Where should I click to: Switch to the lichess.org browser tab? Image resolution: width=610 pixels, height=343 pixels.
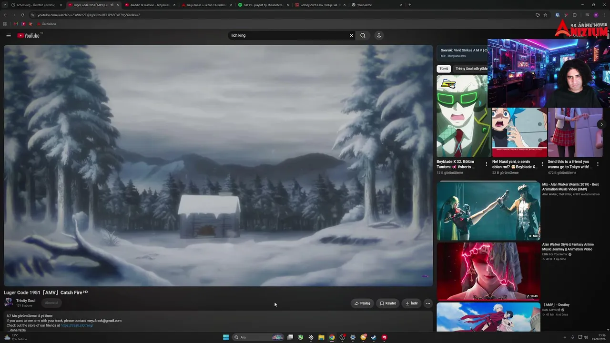click(x=37, y=5)
